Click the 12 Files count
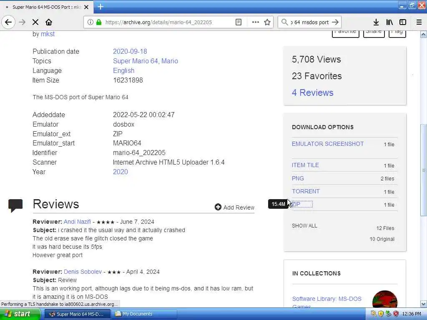 click(385, 228)
